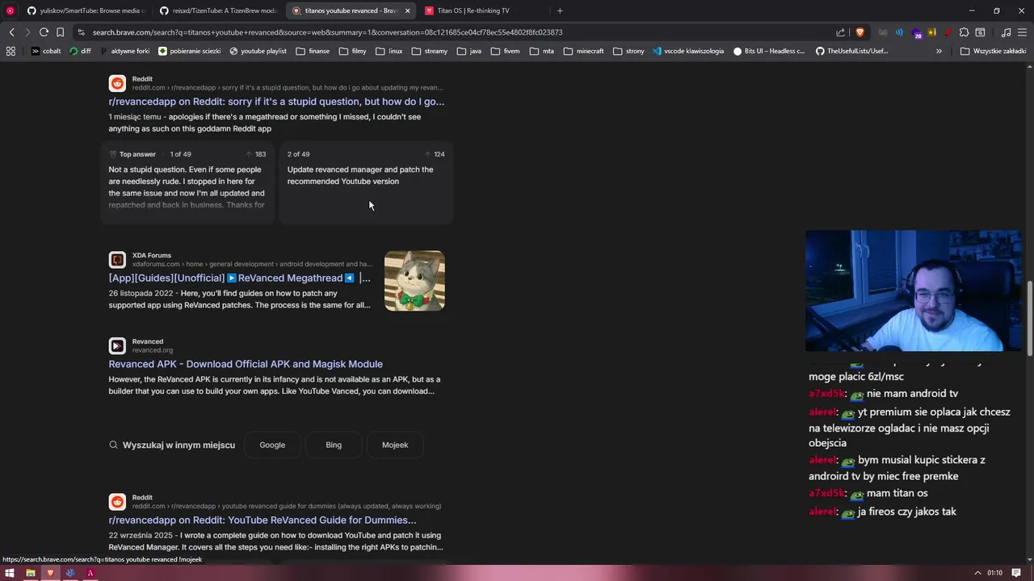Click the XDA Forums site icon

117,260
